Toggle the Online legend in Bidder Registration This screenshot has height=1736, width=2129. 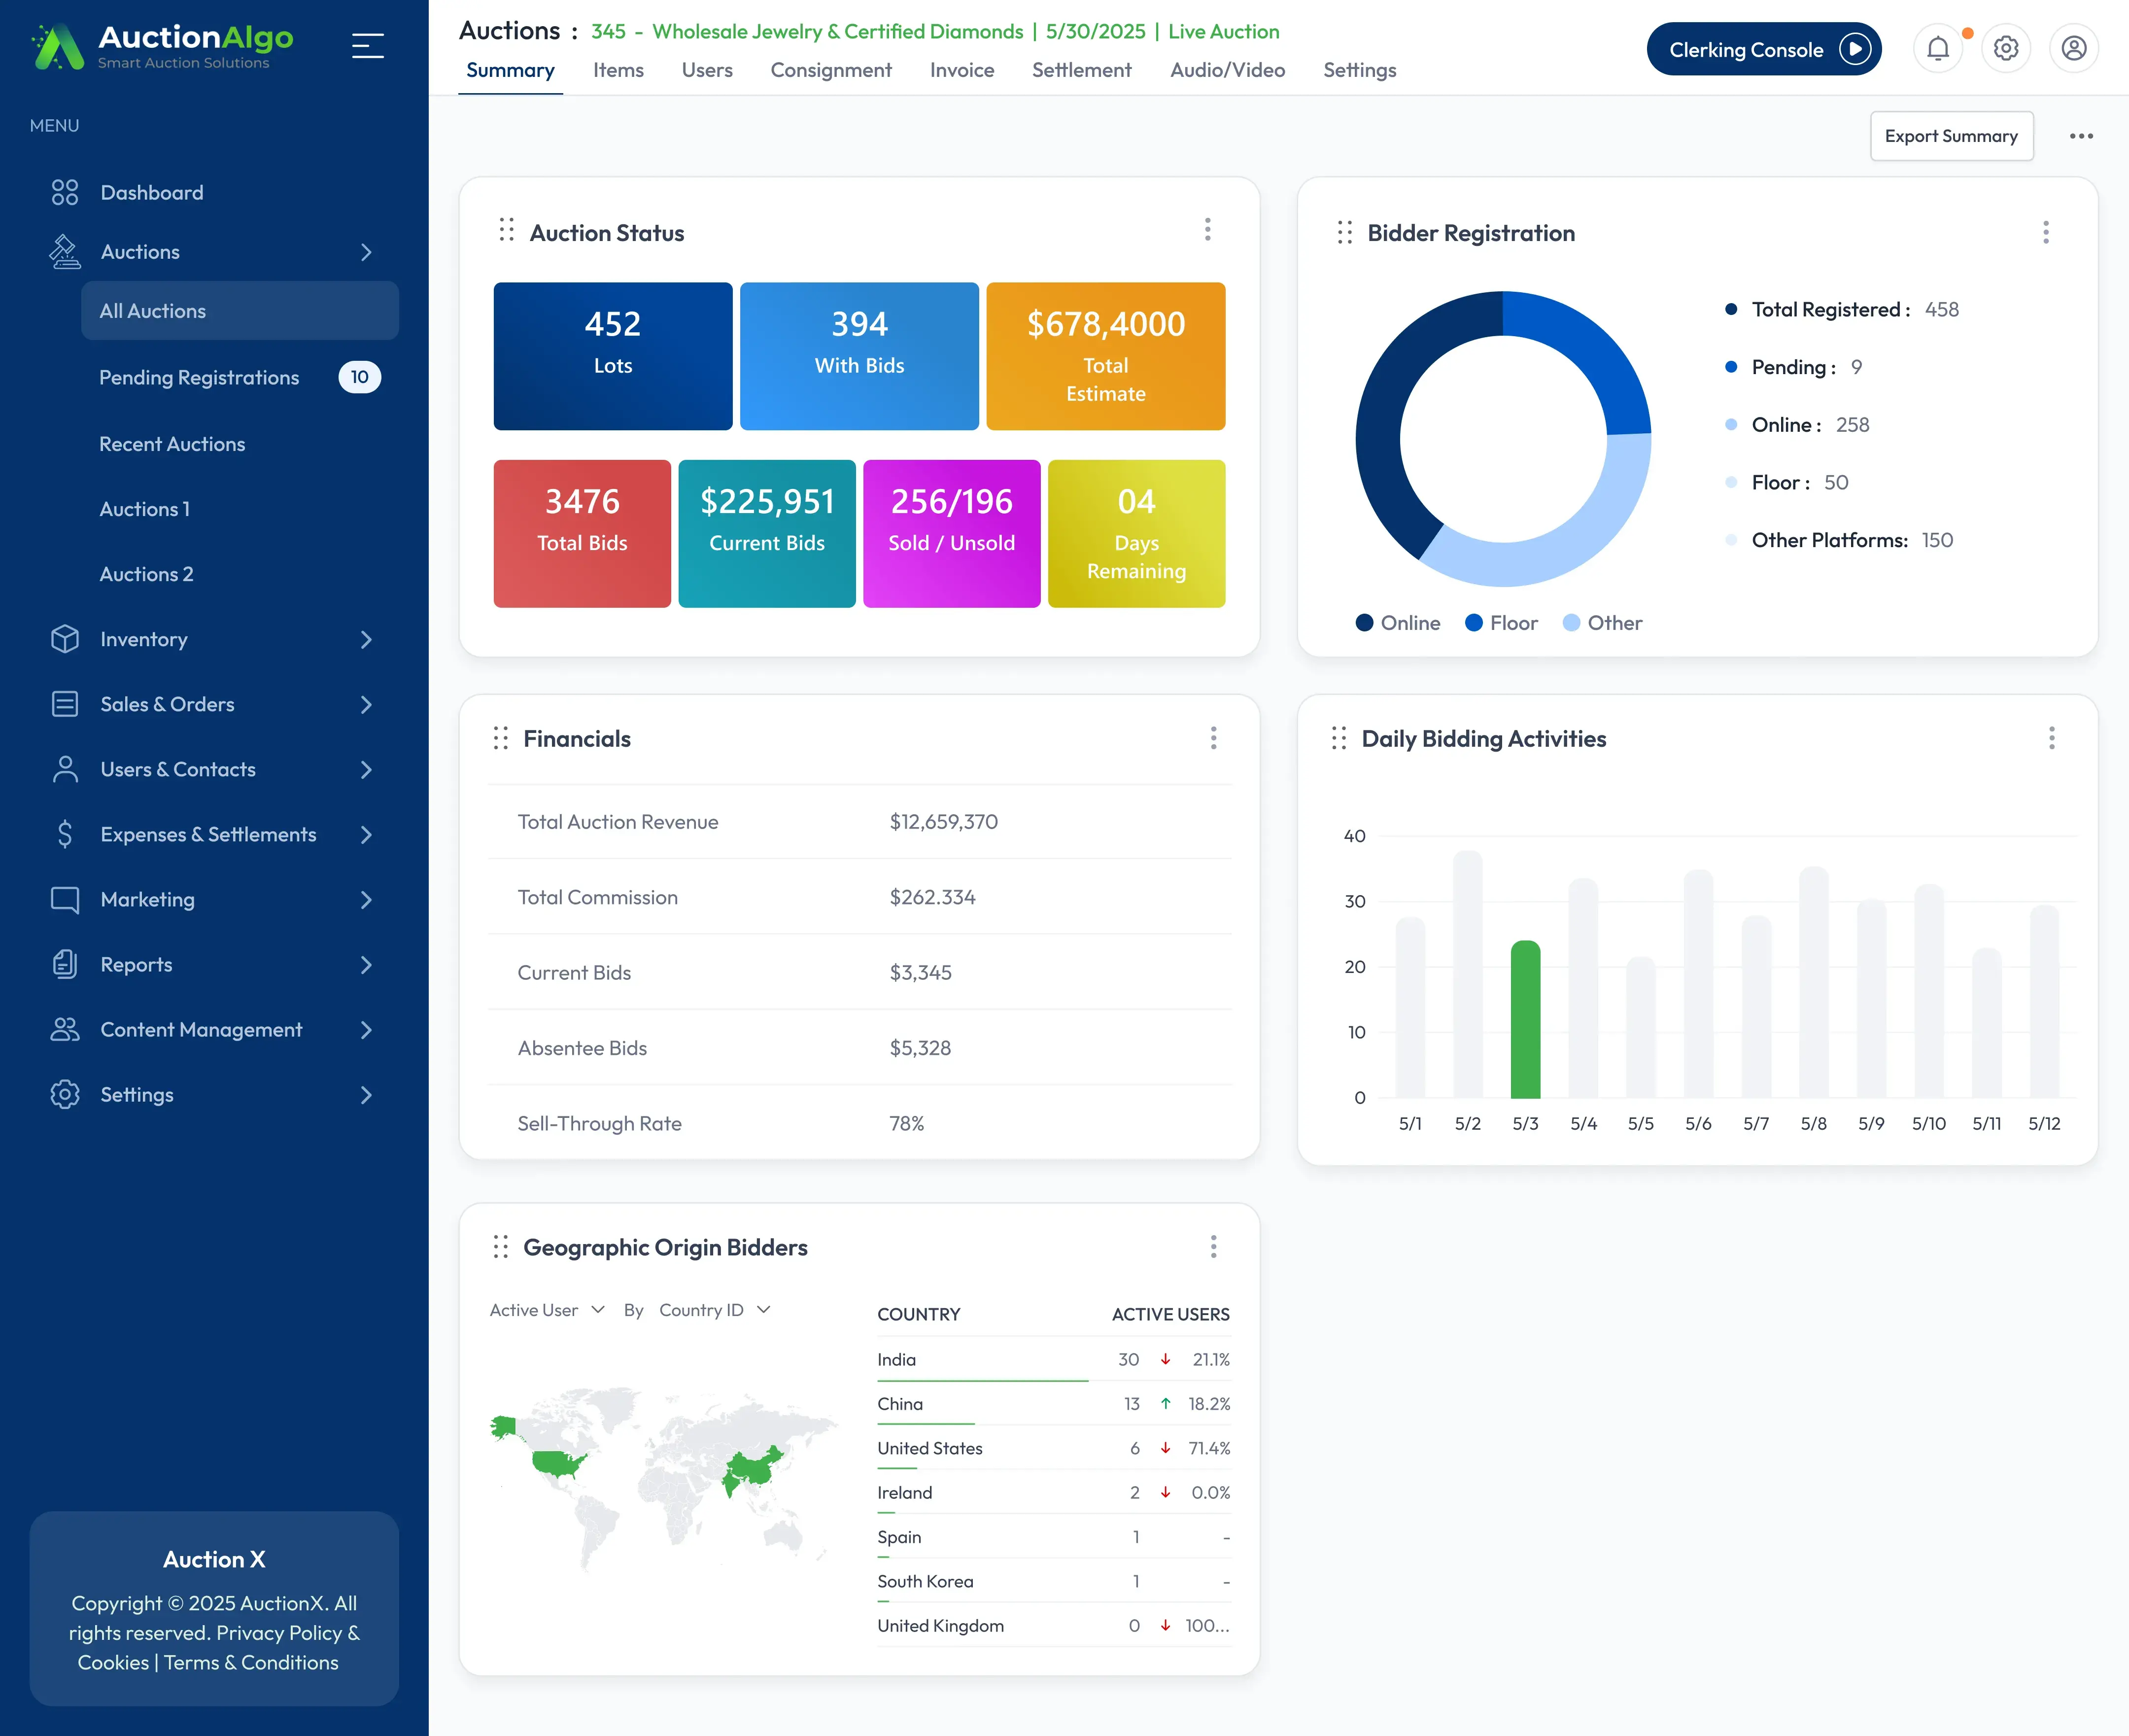(1397, 622)
